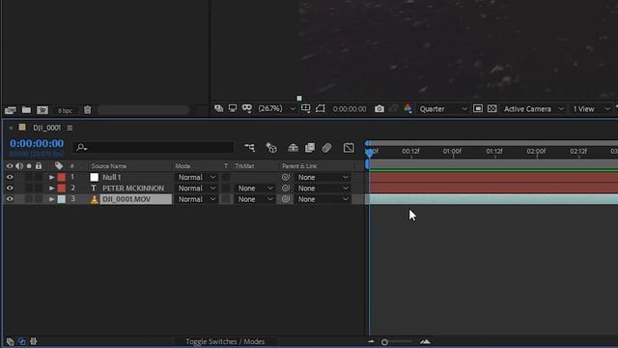
Task: Create a new folder in Project panel
Action: [x=26, y=109]
